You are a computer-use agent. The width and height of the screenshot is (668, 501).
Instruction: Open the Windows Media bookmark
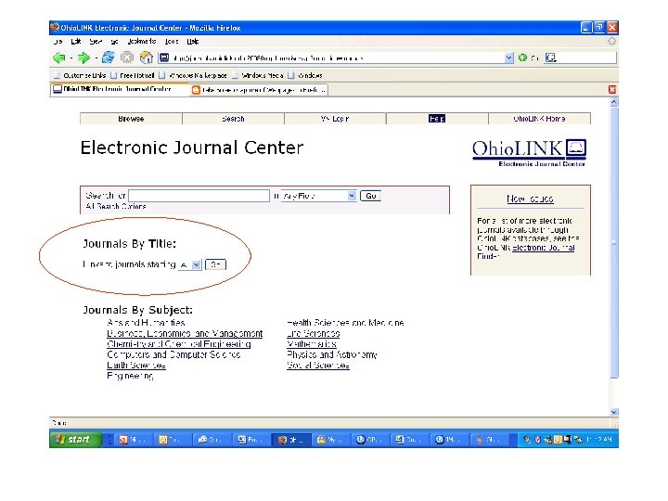click(258, 75)
